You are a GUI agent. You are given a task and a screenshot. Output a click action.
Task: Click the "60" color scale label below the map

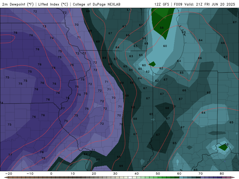pos(179,174)
